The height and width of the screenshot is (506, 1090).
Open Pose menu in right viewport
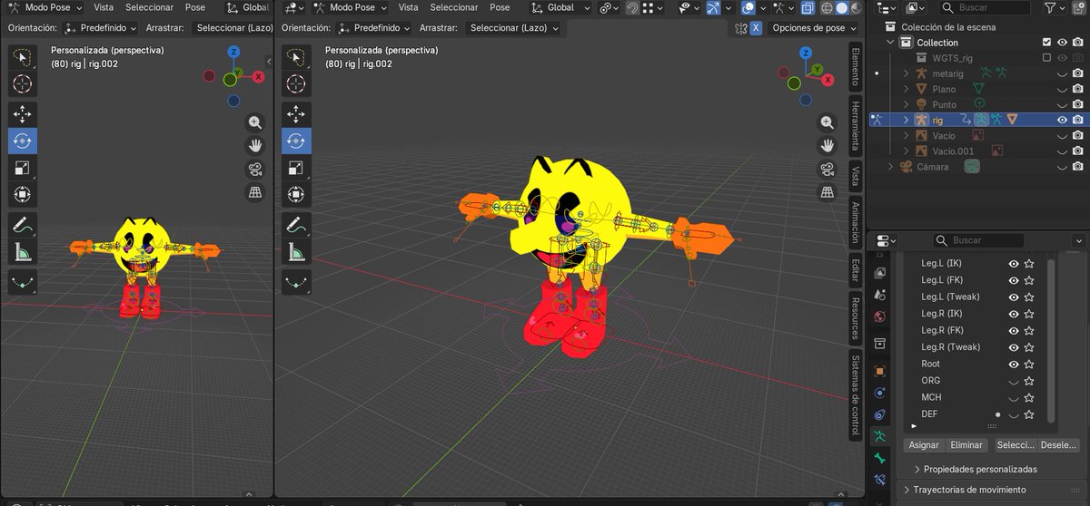tap(500, 7)
